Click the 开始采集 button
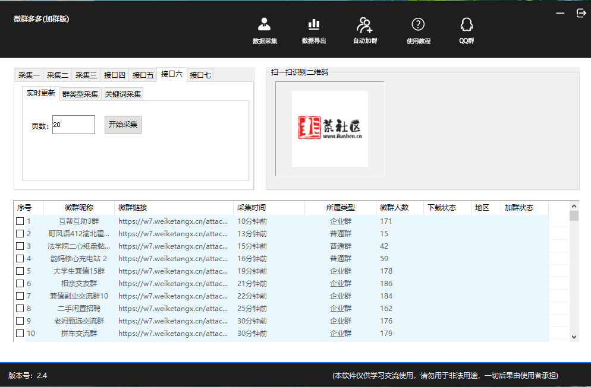This screenshot has width=591, height=387. [x=123, y=125]
